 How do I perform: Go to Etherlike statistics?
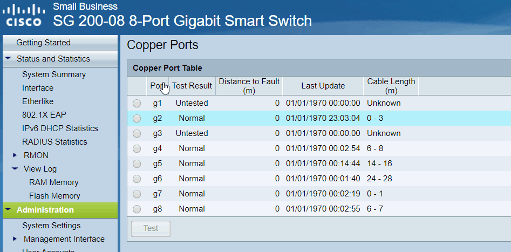38,101
